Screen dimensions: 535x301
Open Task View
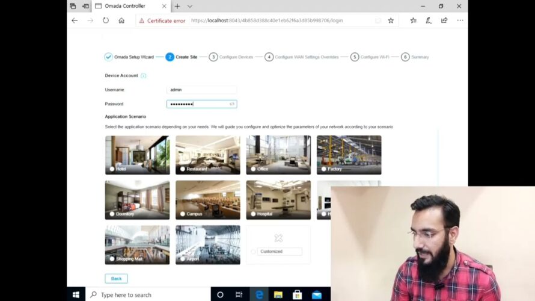[239, 294]
